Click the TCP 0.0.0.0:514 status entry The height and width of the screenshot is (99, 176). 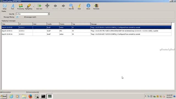pos(32,92)
